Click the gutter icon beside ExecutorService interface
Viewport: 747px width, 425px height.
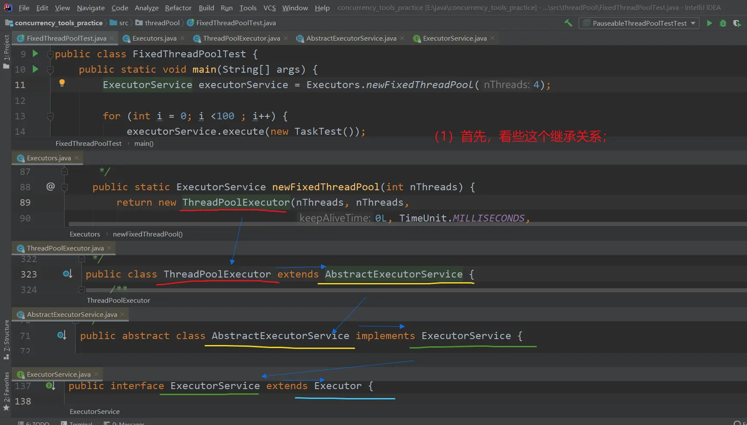point(50,386)
